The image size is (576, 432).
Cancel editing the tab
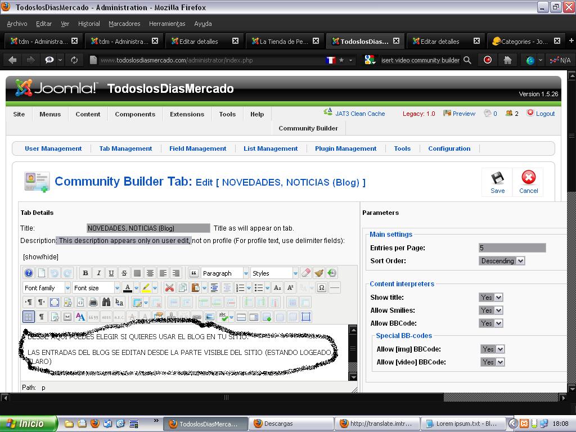pos(528,183)
